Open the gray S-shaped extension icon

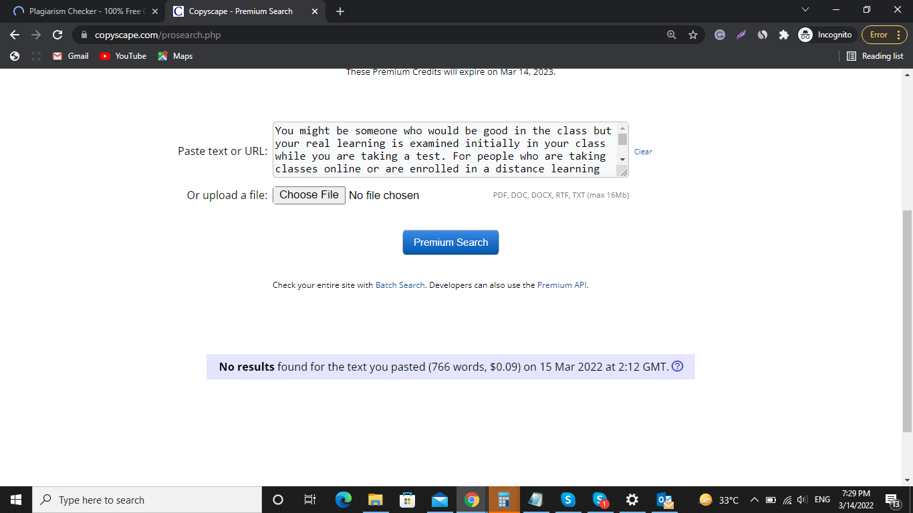763,35
